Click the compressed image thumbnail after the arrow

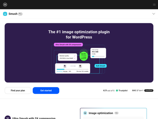tap(80, 66)
